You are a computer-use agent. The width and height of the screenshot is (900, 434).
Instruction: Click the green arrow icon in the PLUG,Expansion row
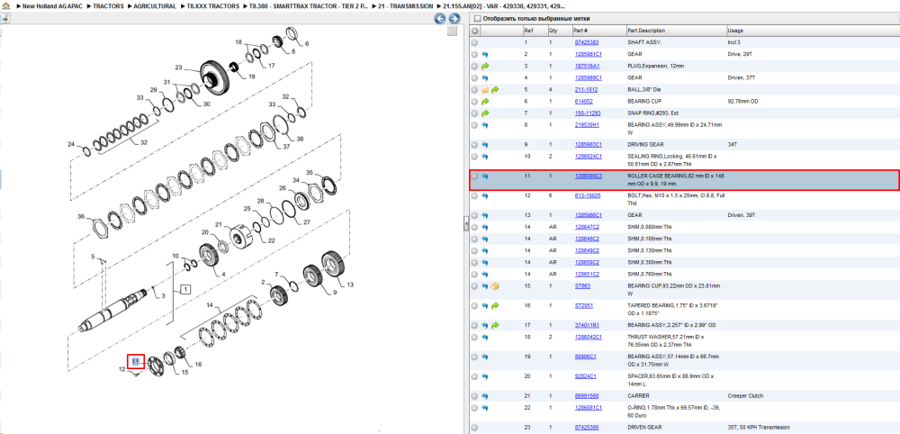pos(484,66)
